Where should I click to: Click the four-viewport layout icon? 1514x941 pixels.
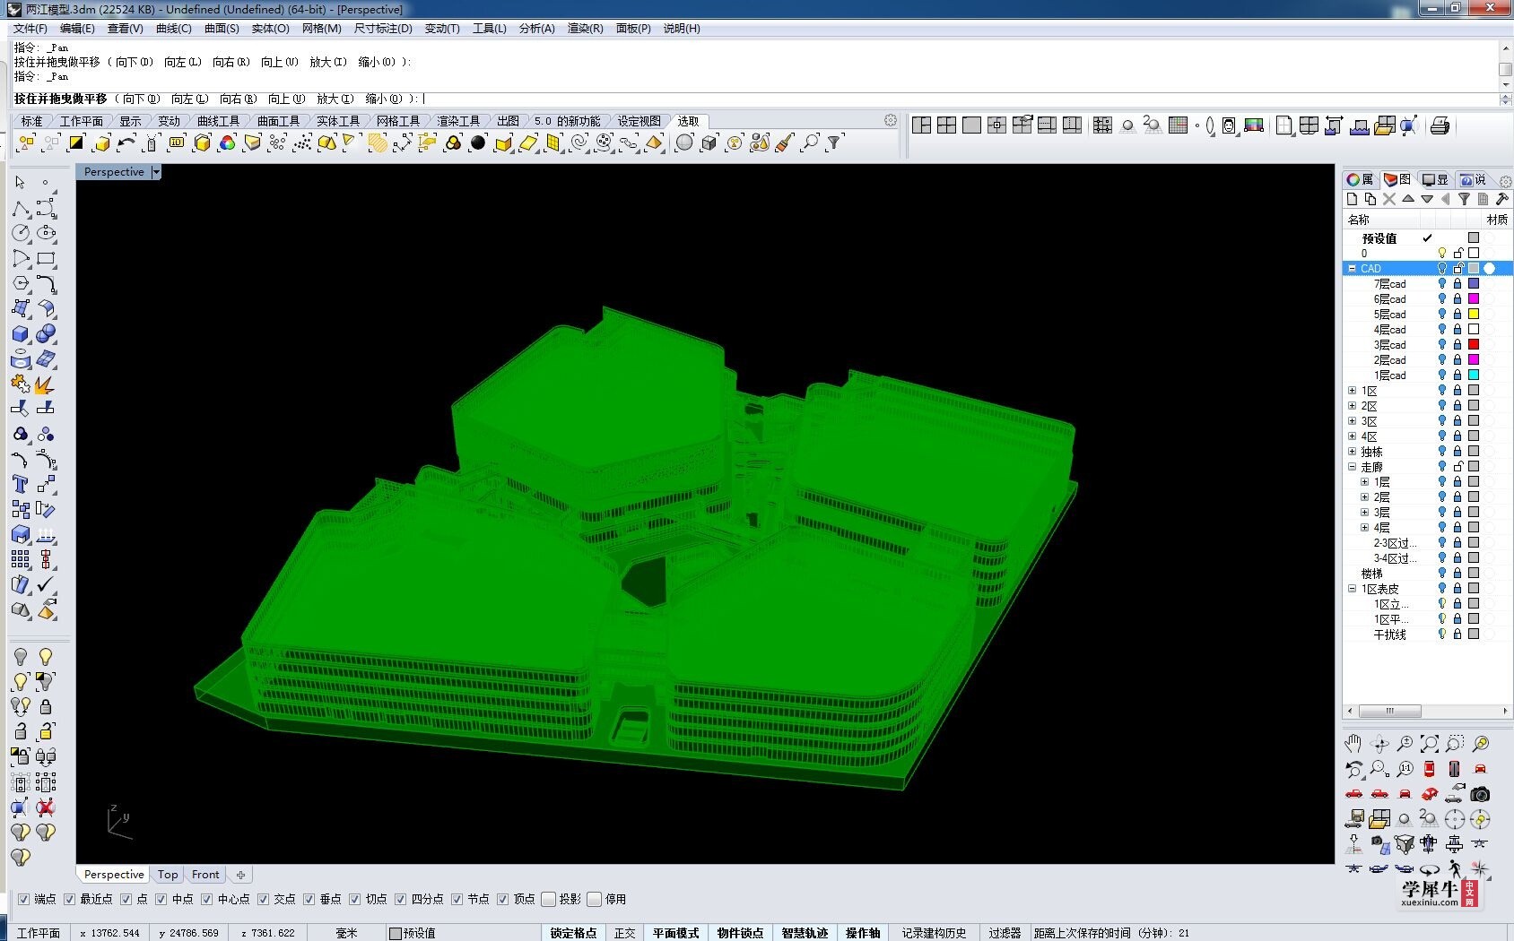(x=947, y=125)
